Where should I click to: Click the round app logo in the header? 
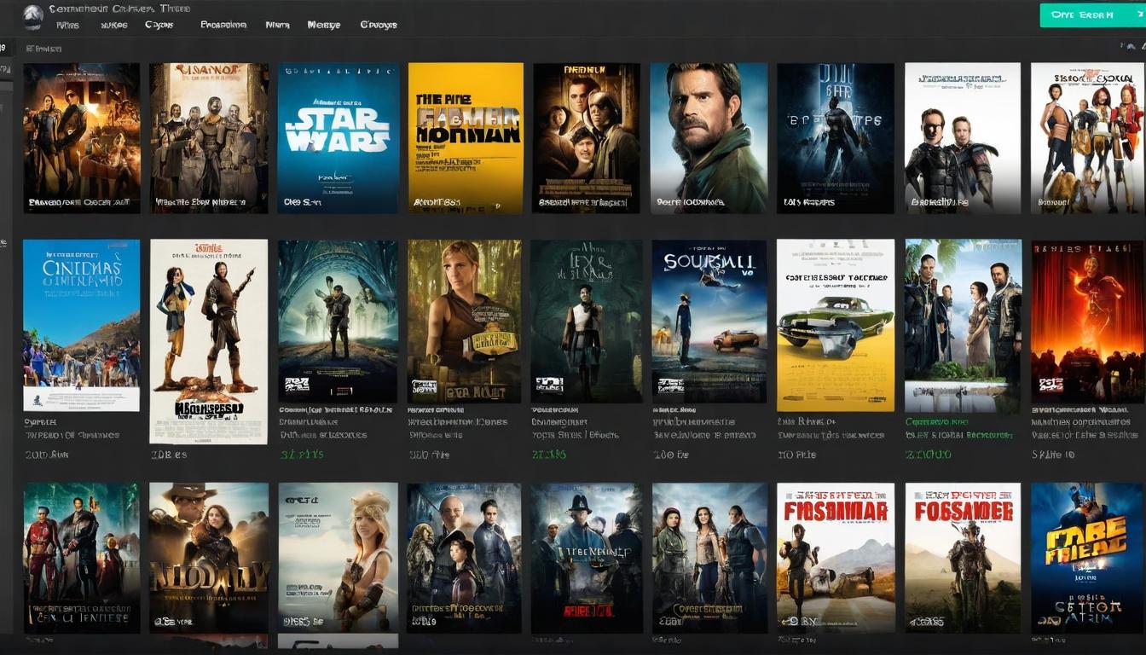32,16
